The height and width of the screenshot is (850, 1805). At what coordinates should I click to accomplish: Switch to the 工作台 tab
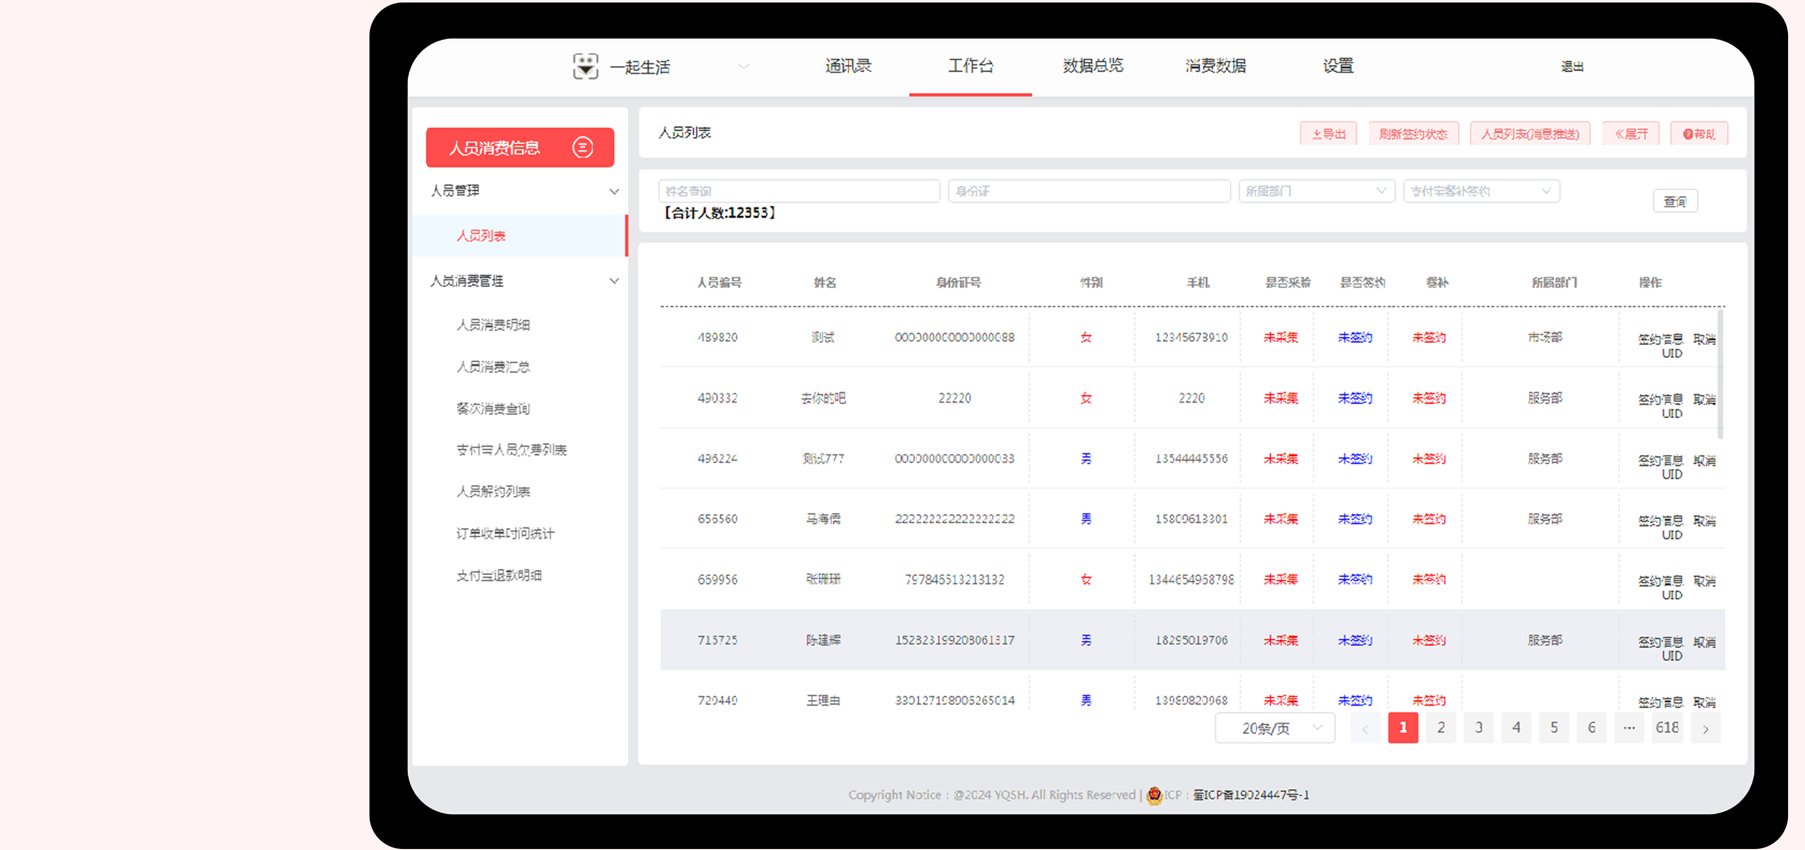coord(971,66)
